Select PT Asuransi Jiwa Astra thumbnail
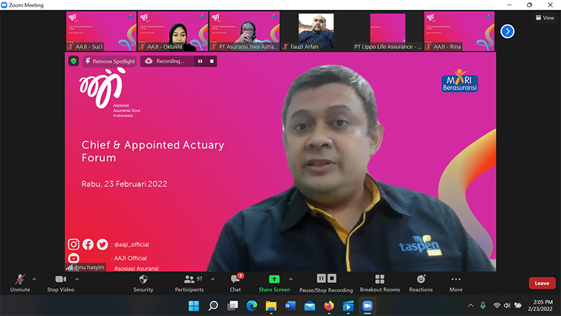Viewport: 561px width, 316px height. coord(244,31)
